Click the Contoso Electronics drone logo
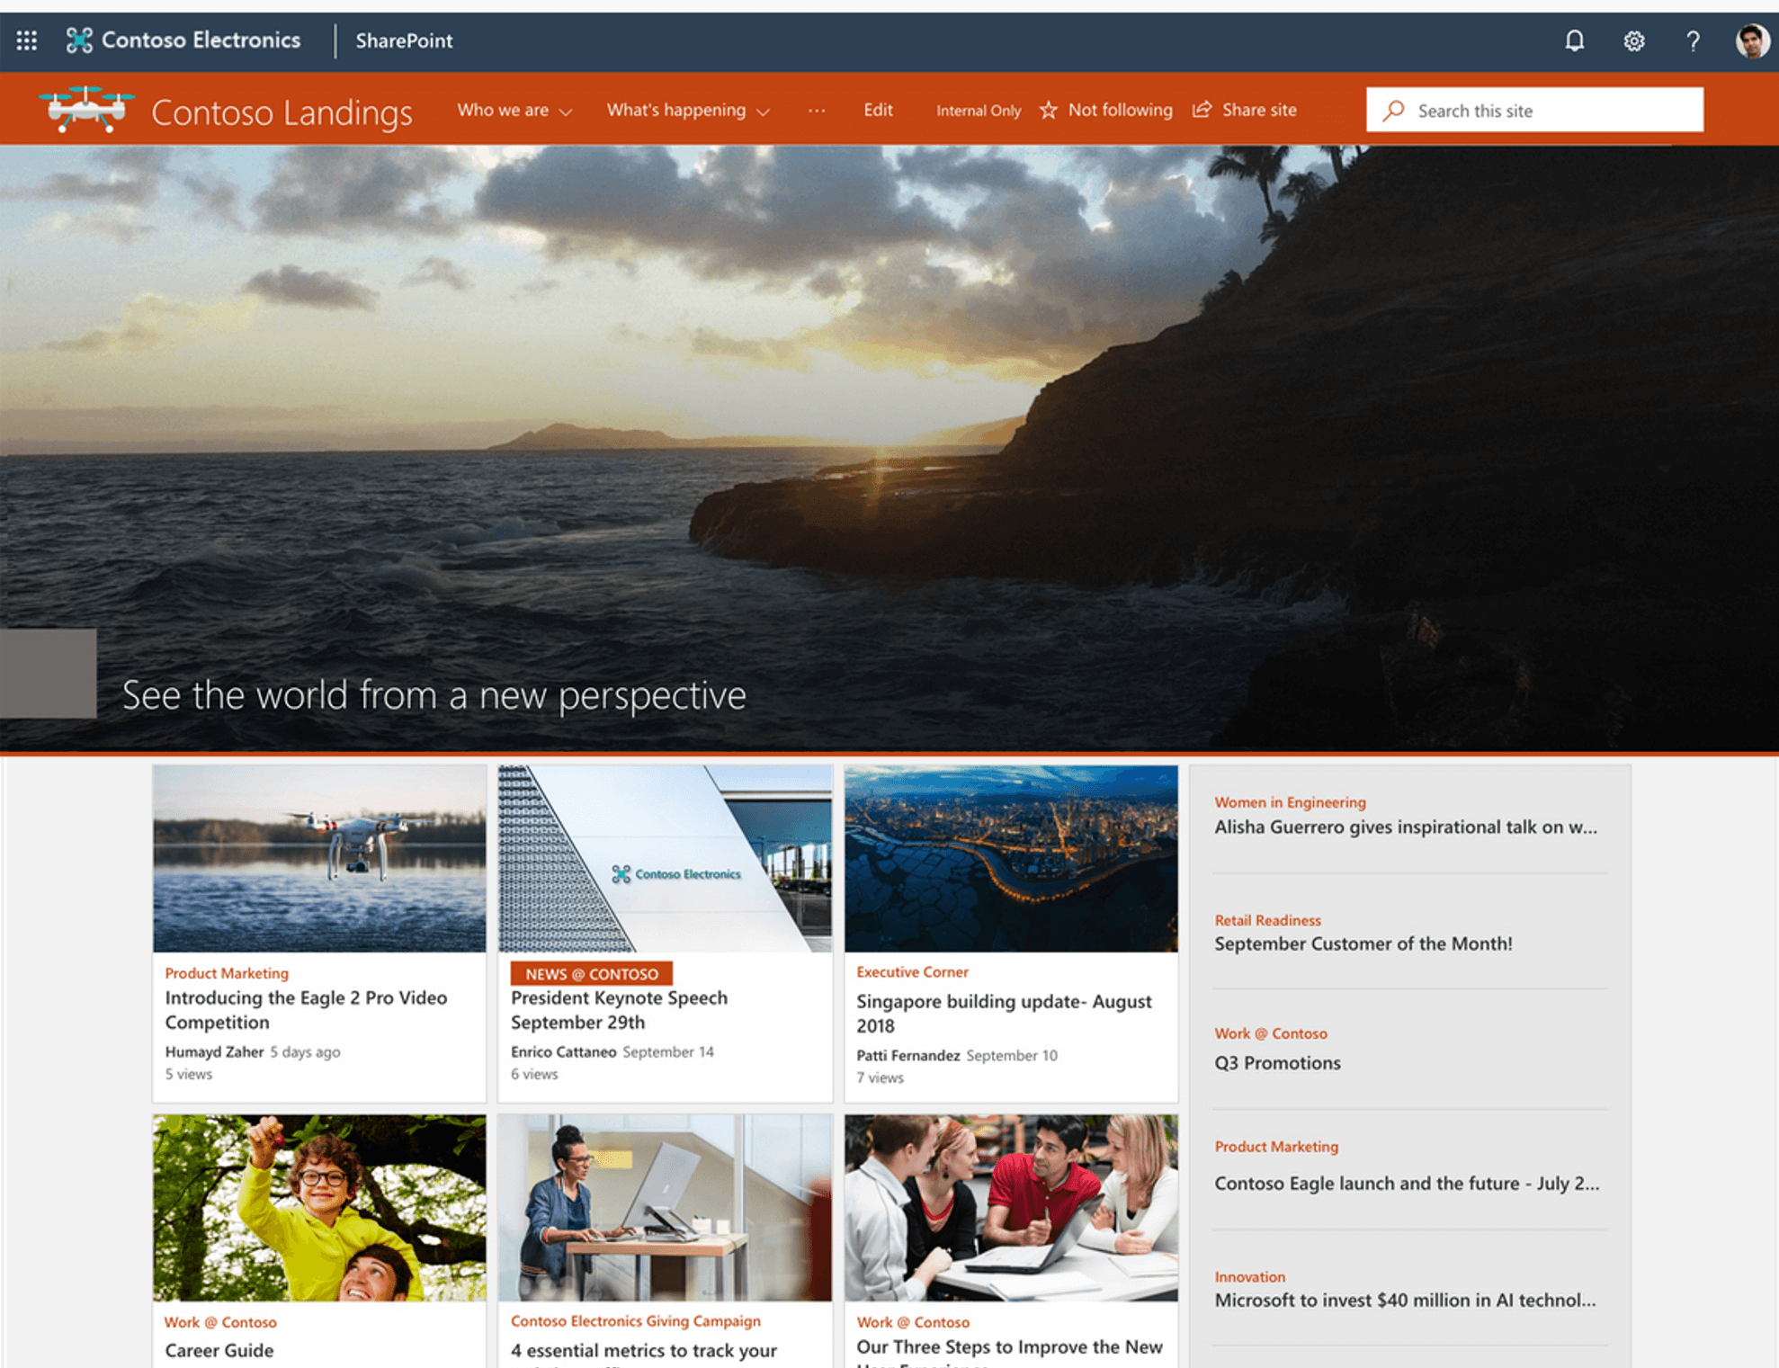 pos(79,40)
